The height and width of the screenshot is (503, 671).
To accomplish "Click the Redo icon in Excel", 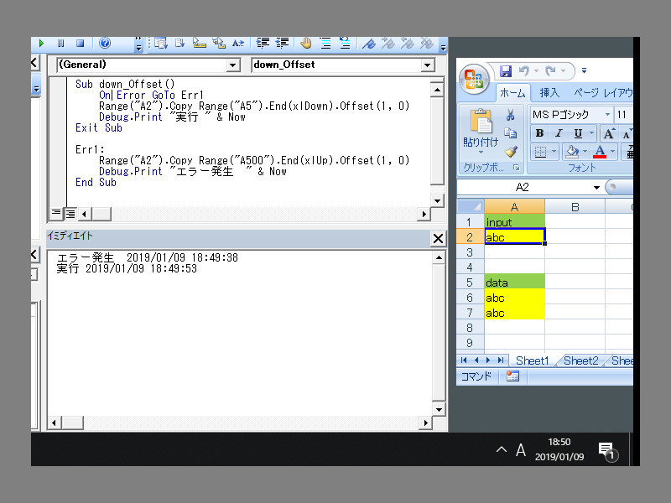I will point(550,70).
